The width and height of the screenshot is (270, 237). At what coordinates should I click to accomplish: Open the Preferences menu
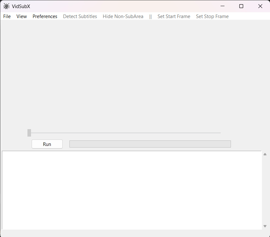coord(45,16)
